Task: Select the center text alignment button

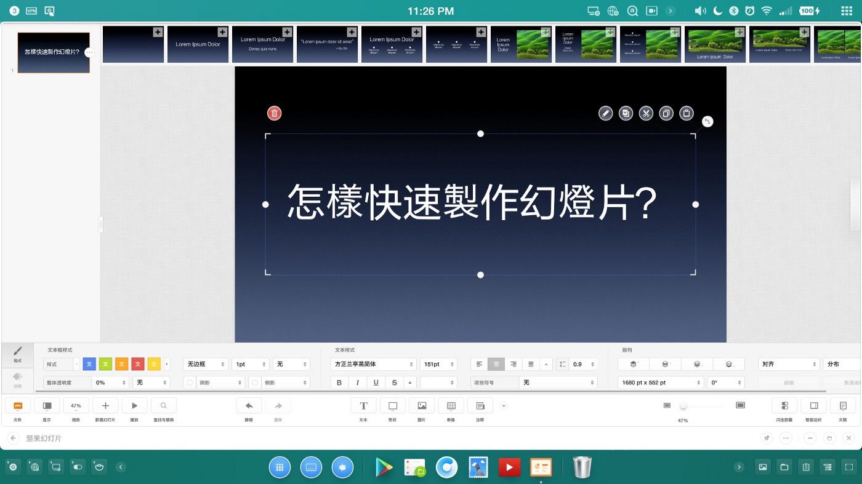Action: pyautogui.click(x=496, y=364)
